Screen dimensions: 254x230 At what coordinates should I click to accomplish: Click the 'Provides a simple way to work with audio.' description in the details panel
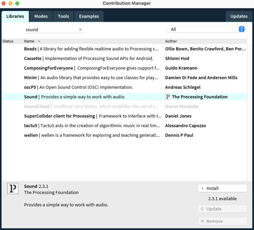point(66,205)
